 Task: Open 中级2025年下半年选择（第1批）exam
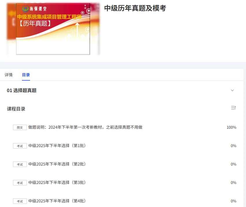[x=57, y=146]
